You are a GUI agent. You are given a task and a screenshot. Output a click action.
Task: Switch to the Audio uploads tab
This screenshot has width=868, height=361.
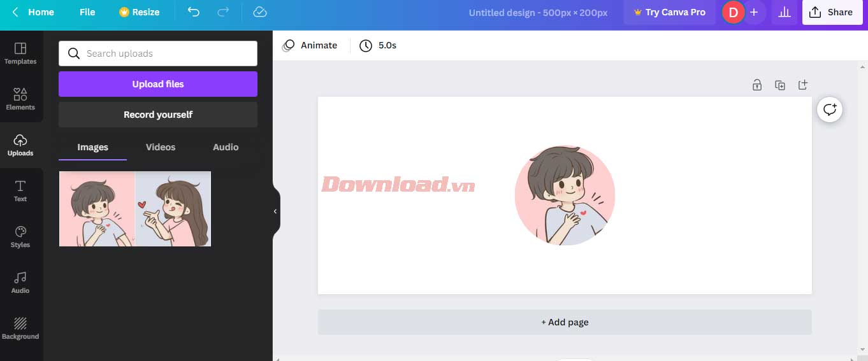226,147
